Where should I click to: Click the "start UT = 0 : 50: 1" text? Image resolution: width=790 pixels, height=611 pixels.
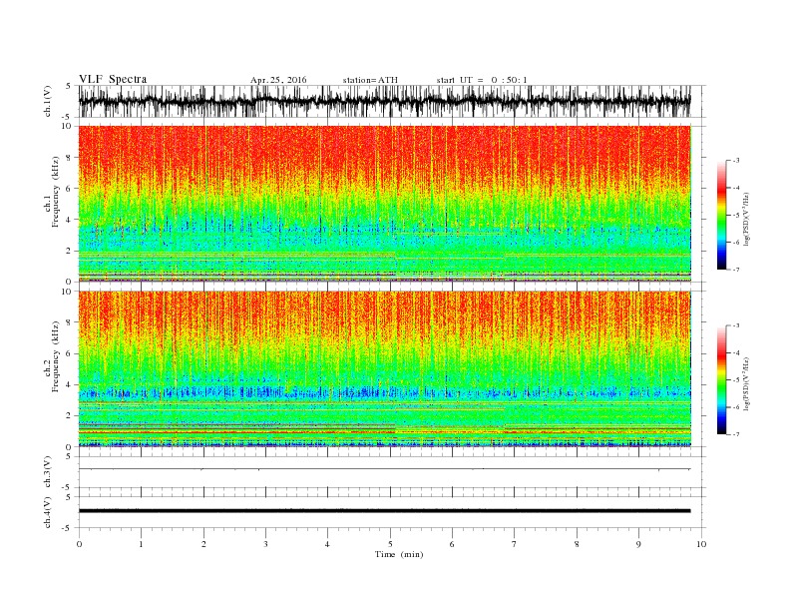pos(482,80)
